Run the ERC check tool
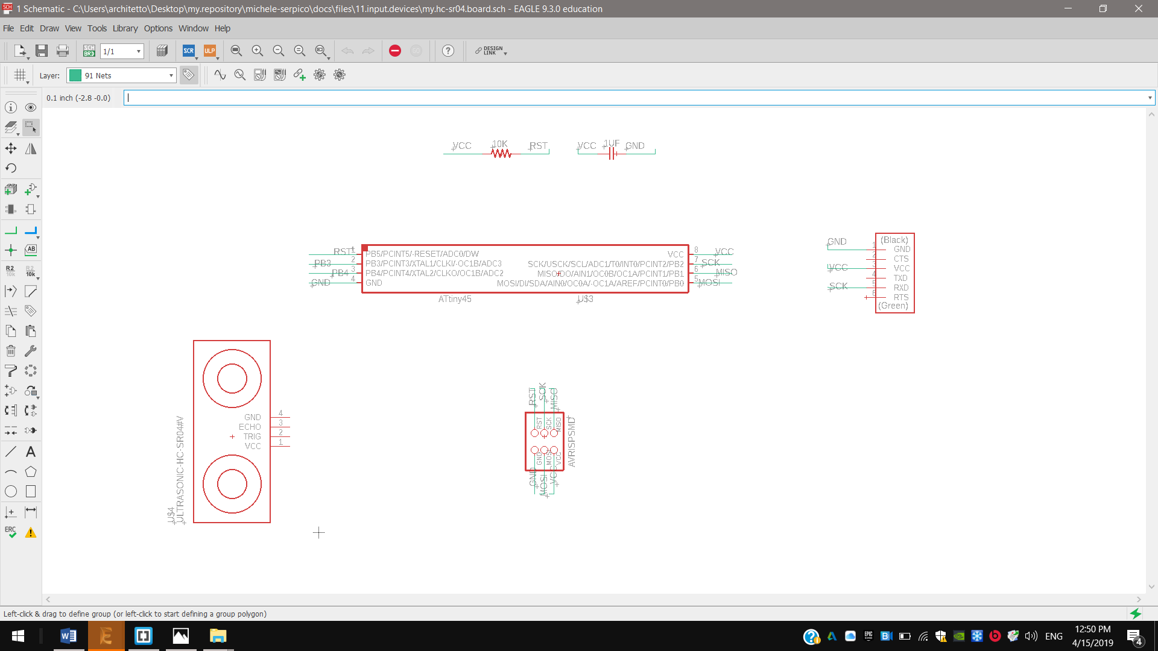1158x651 pixels. [11, 532]
